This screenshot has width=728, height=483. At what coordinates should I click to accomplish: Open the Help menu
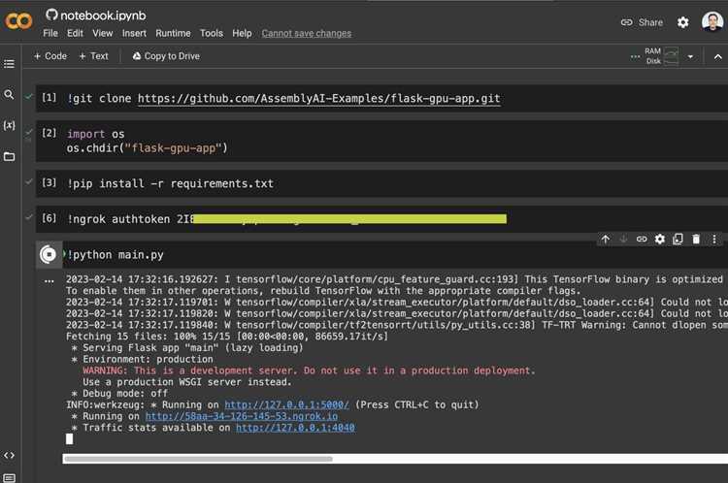[242, 33]
